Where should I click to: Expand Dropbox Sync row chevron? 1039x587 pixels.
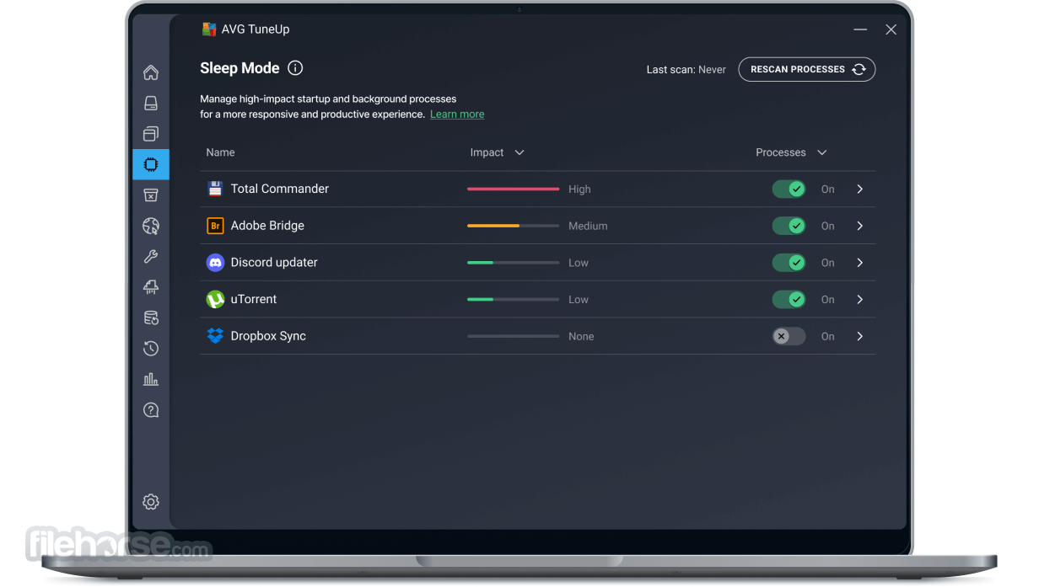(x=860, y=336)
